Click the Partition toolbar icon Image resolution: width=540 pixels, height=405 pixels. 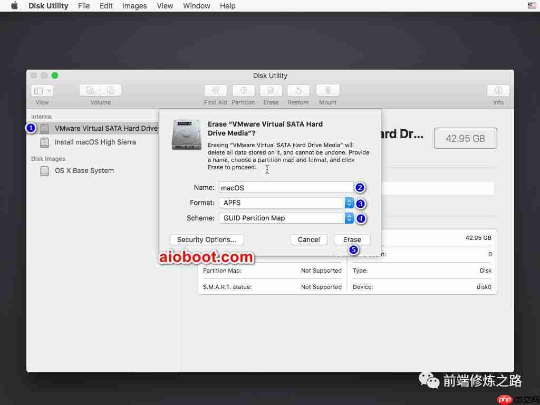(244, 90)
